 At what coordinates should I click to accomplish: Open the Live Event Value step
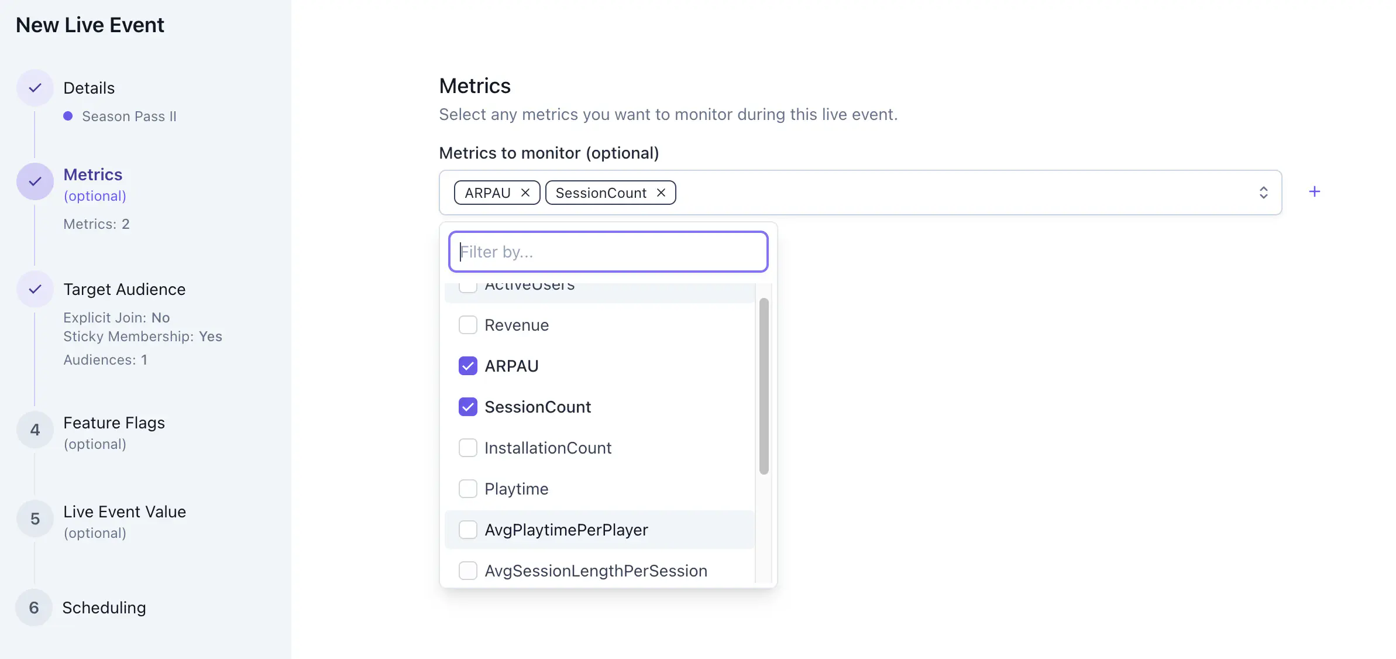125,512
